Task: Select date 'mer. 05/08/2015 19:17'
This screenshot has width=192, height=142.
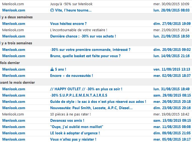Action: 172,140
